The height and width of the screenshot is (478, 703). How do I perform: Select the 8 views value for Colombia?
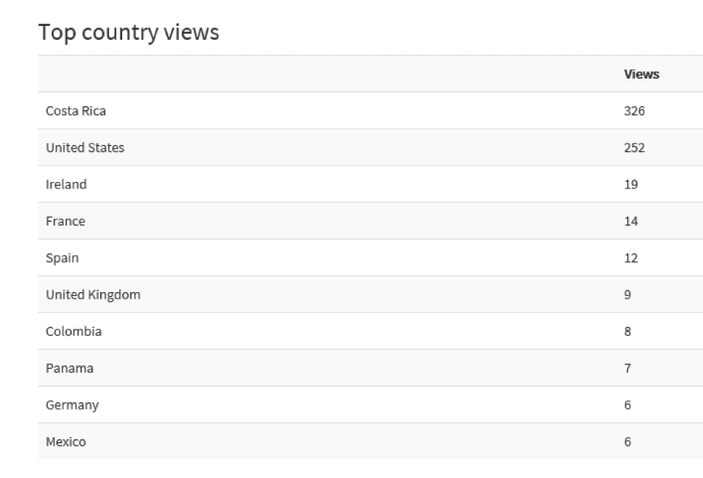(x=627, y=331)
